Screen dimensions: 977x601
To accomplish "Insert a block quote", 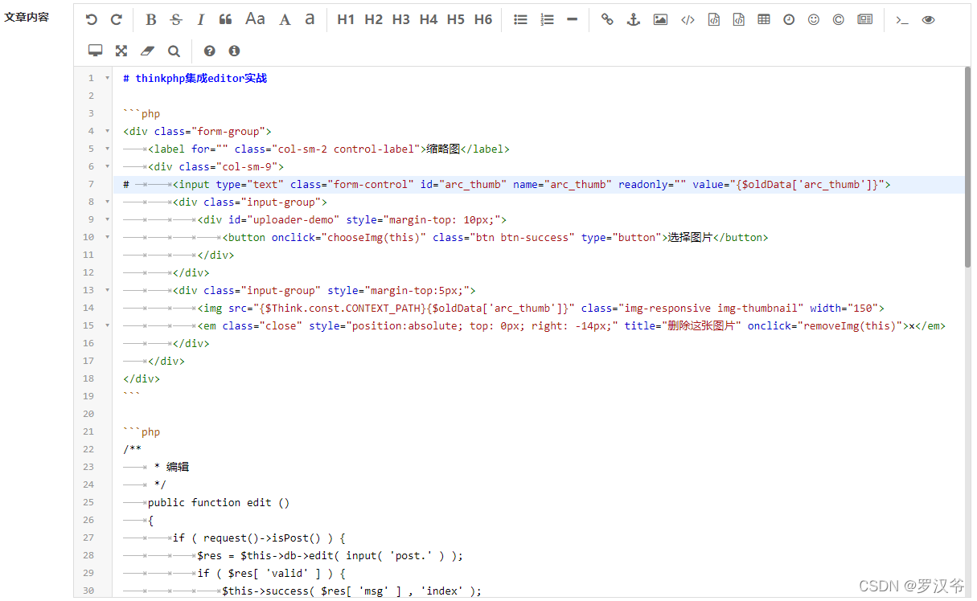I will coord(226,19).
